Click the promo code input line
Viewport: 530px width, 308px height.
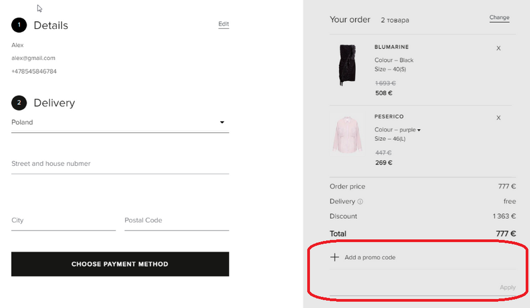click(412, 287)
